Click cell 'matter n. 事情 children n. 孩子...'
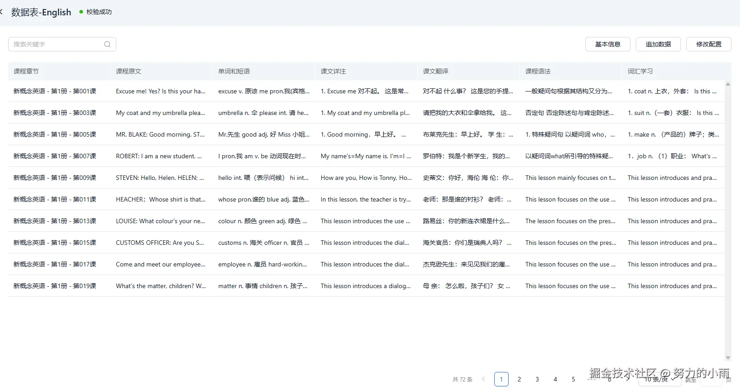 point(263,286)
